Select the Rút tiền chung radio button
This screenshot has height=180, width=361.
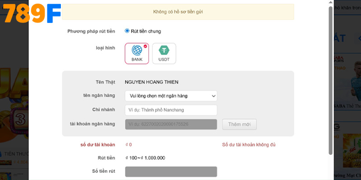tap(127, 31)
